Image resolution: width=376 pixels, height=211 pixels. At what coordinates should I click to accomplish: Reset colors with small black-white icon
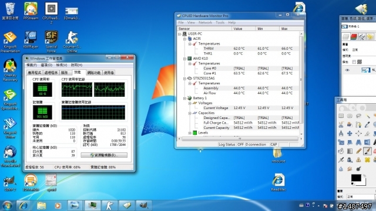pos(352,183)
